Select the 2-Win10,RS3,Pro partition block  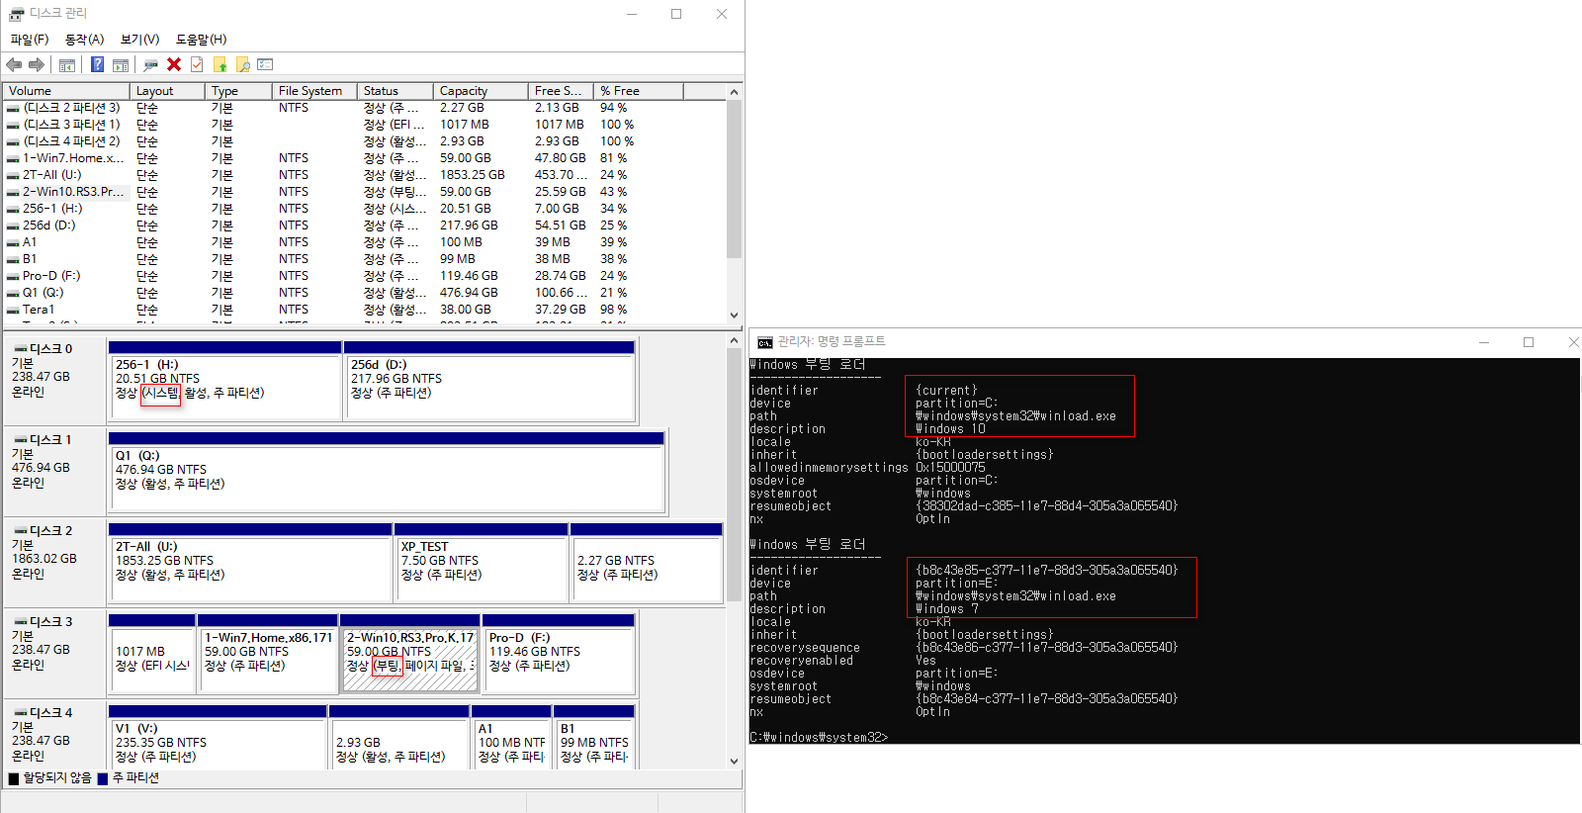click(410, 654)
